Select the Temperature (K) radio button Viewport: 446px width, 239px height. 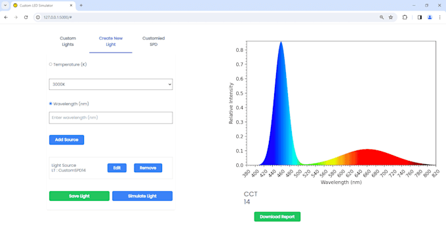coord(51,64)
